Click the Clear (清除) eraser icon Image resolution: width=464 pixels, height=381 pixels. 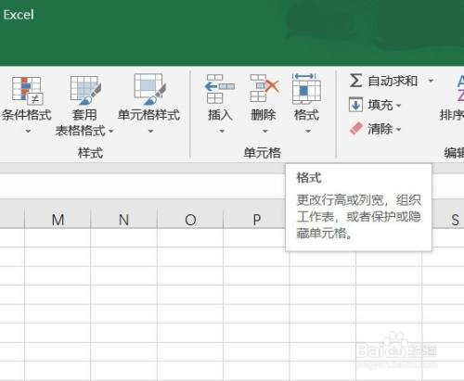click(x=355, y=129)
